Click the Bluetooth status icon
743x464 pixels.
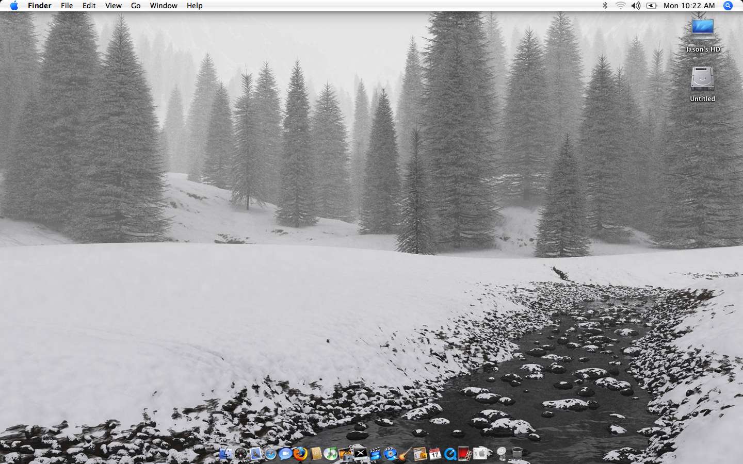[x=605, y=6]
